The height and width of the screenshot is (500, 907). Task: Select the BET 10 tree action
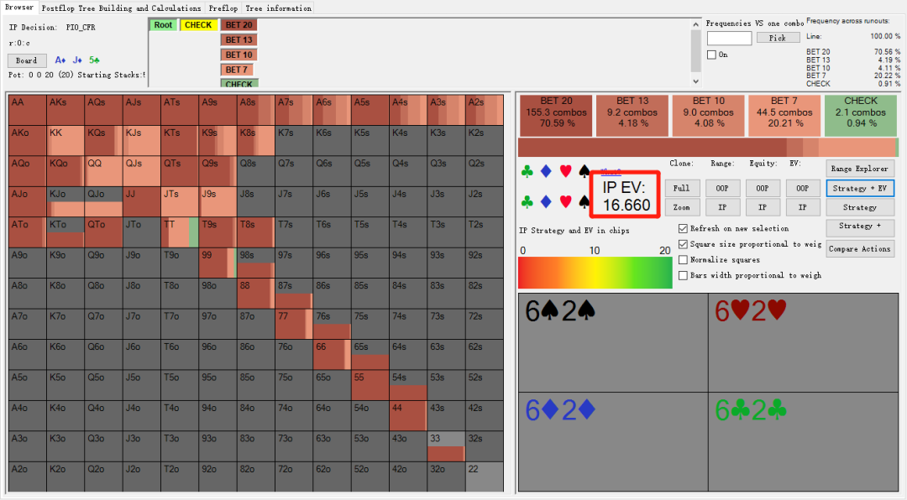click(x=239, y=55)
